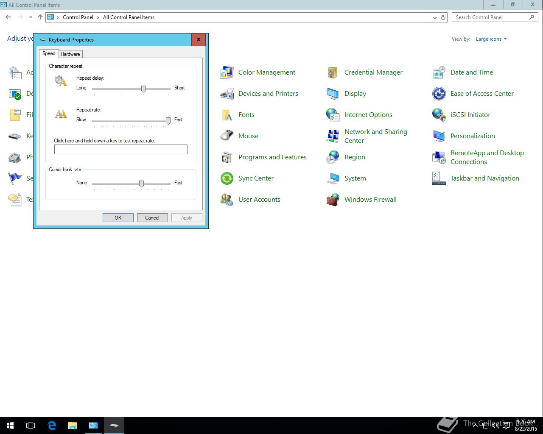Image resolution: width=543 pixels, height=434 pixels.
Task: Open the User Accounts icon
Action: pyautogui.click(x=227, y=200)
